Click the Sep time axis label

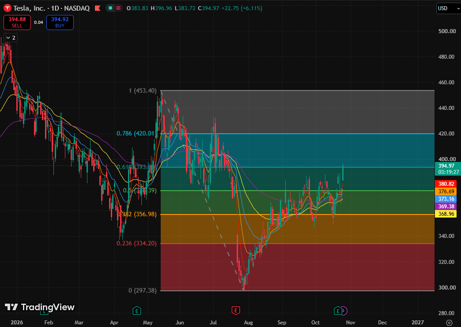(282, 322)
